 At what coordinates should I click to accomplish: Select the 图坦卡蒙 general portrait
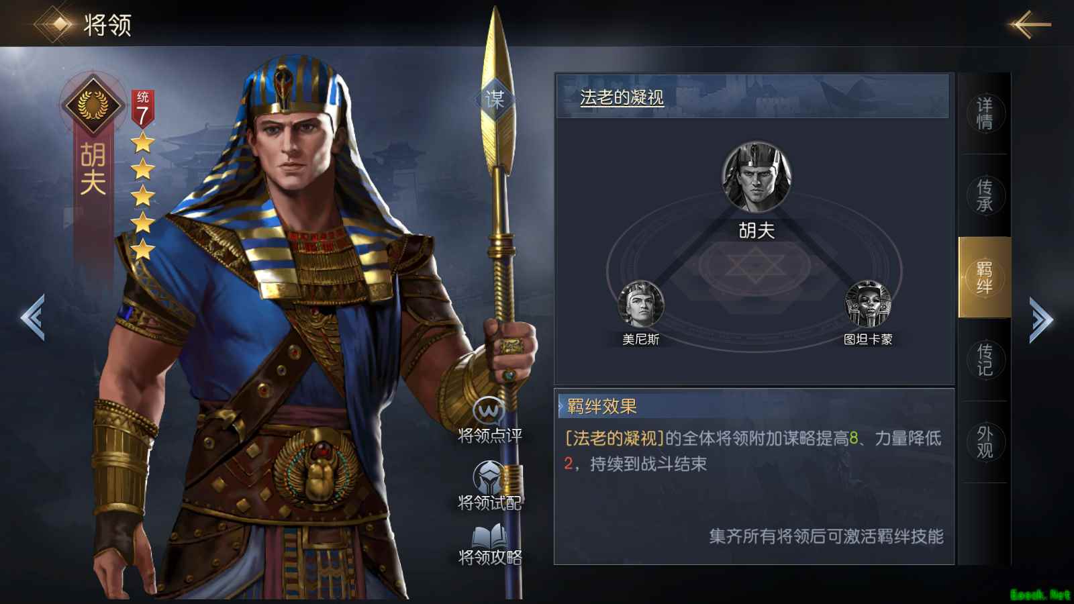click(868, 304)
